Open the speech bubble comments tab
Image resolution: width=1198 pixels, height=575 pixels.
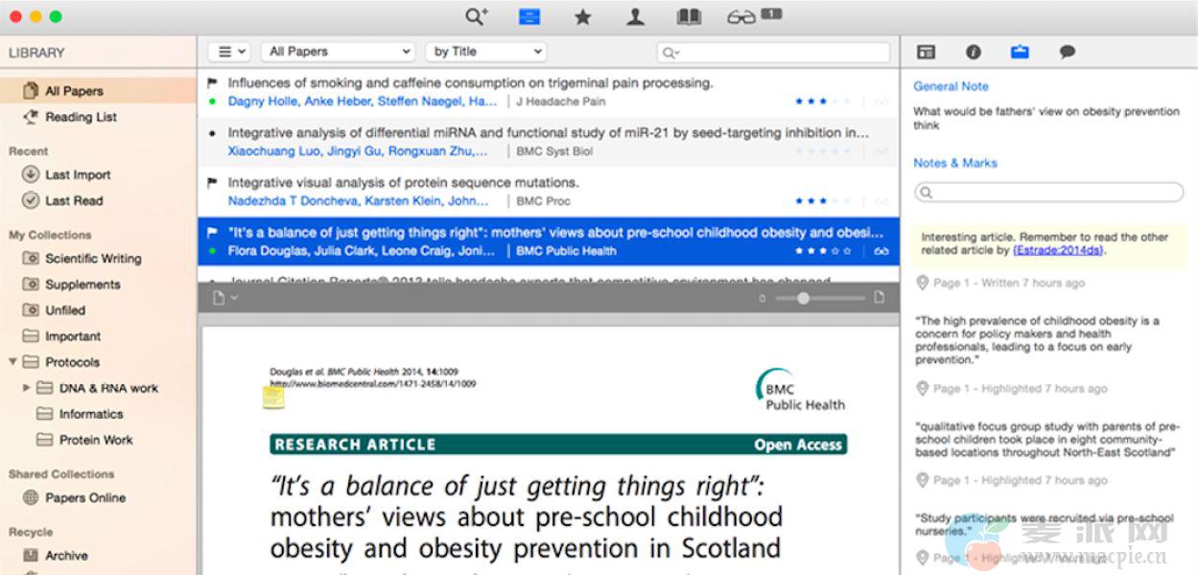[1067, 52]
